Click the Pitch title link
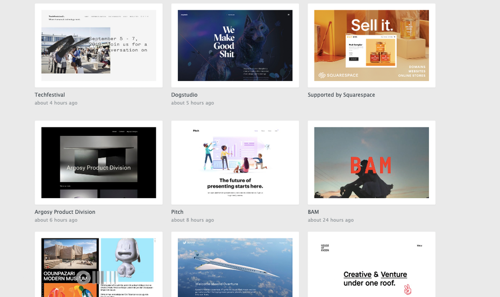 (x=177, y=212)
